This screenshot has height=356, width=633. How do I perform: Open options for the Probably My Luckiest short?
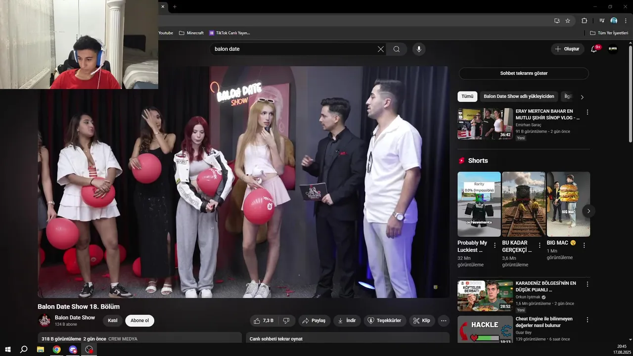(495, 245)
